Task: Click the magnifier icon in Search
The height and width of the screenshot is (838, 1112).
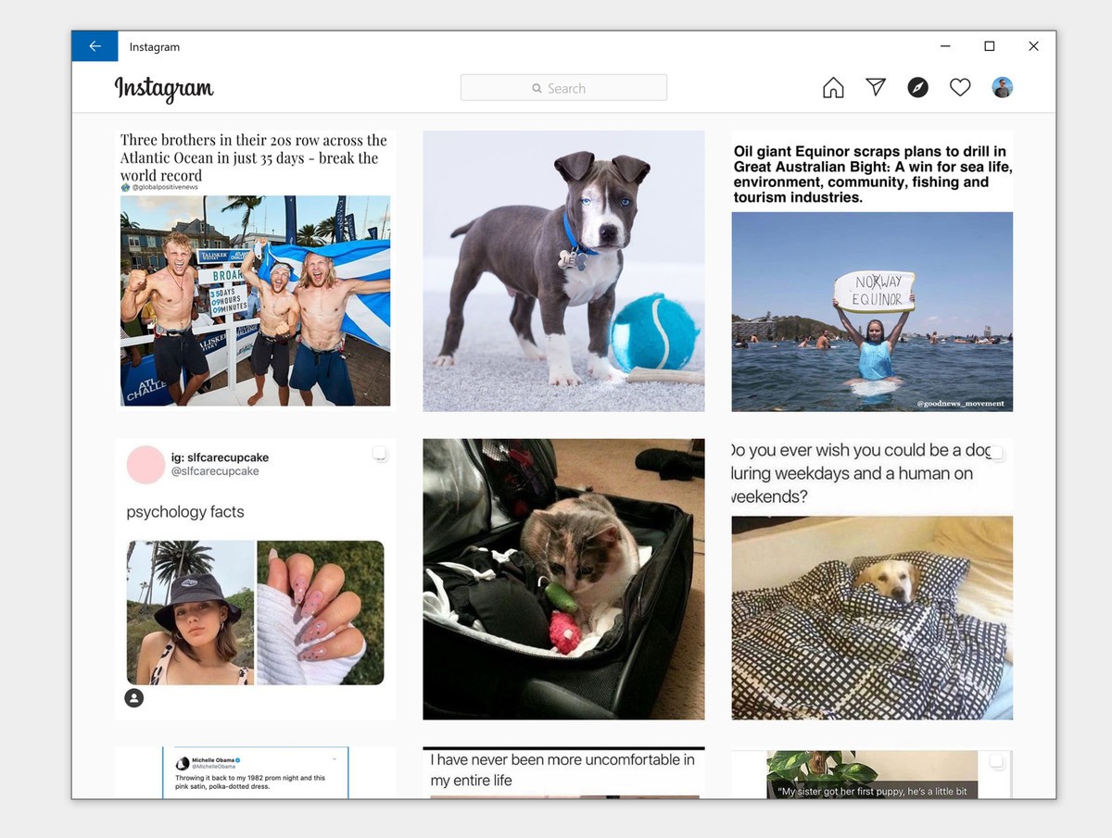Action: [537, 89]
